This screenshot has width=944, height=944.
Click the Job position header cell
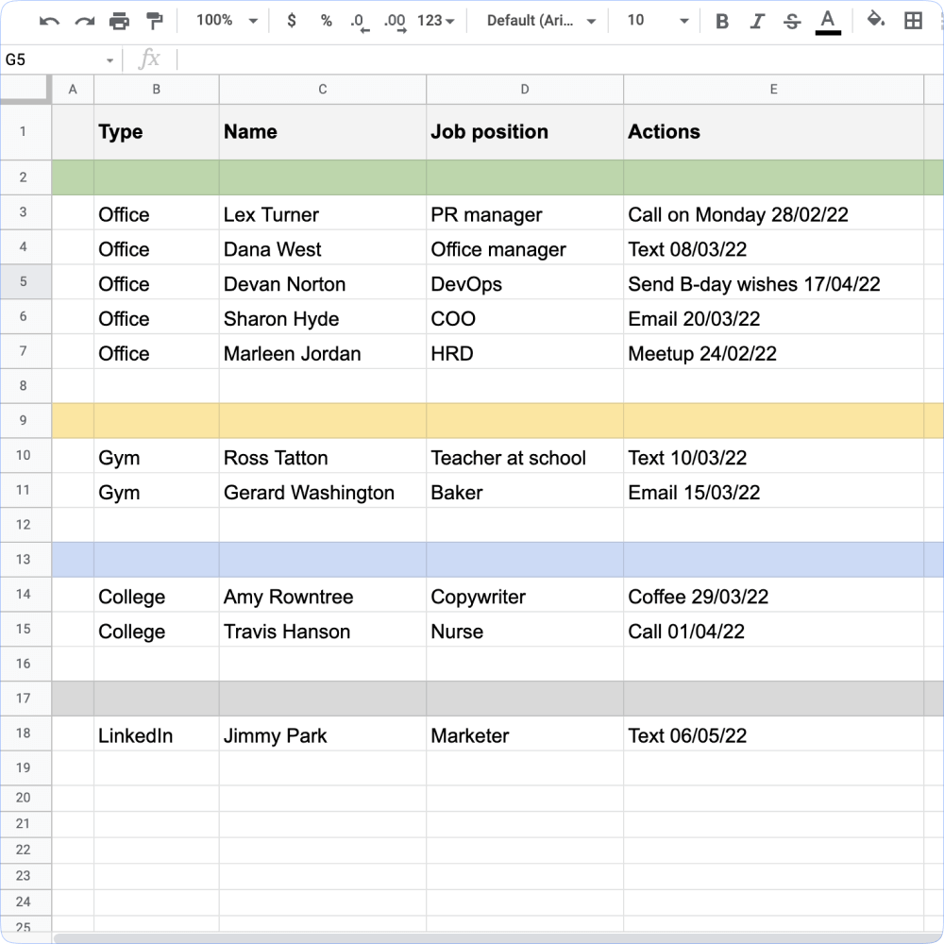coord(525,132)
